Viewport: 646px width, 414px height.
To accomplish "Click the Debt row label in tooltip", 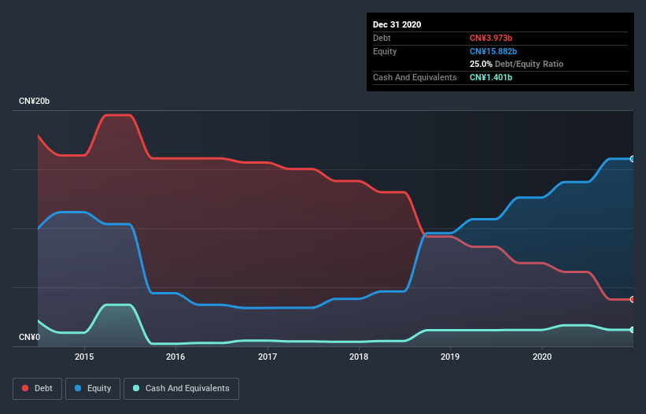I will tap(382, 38).
